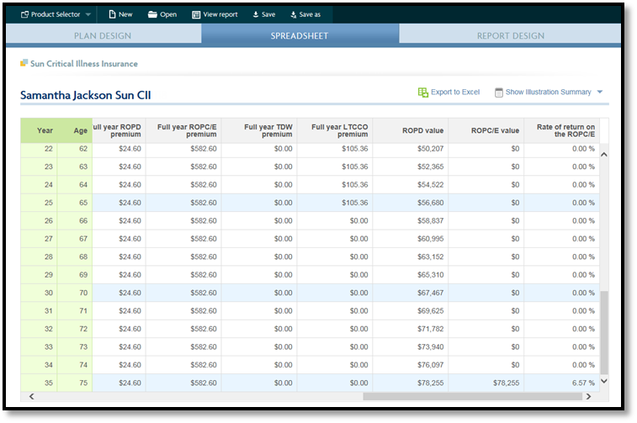Click the Sun Critical Illness Insurance icon
The height and width of the screenshot is (423, 637).
pyautogui.click(x=24, y=63)
